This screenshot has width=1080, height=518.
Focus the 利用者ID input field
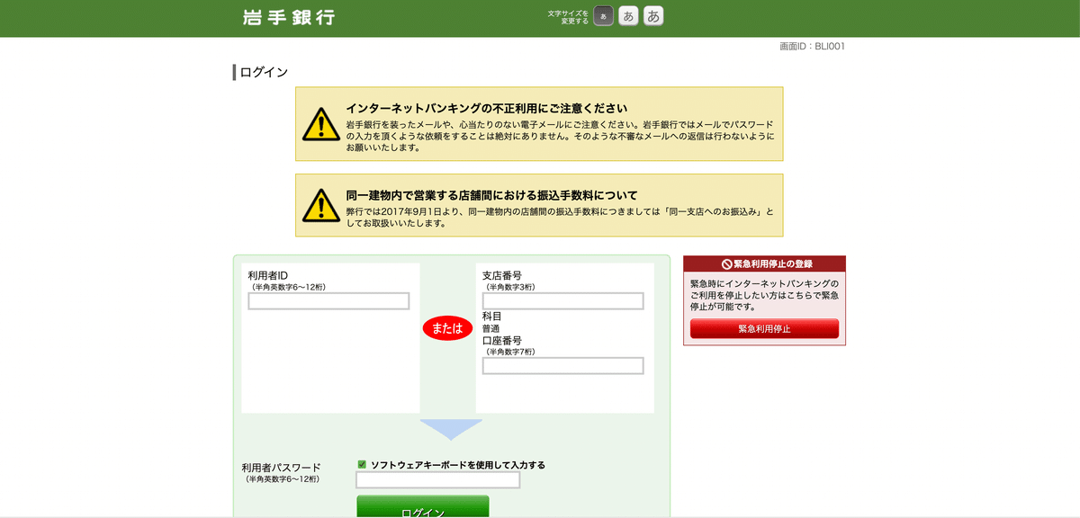pos(328,301)
